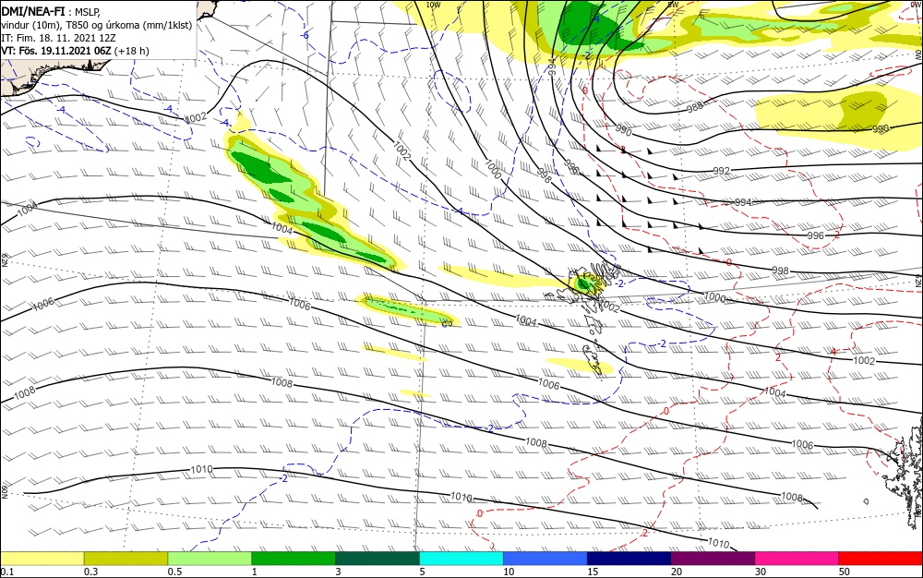
Task: Click the olive 0.3–0.5 legend swatch
Action: [126, 559]
